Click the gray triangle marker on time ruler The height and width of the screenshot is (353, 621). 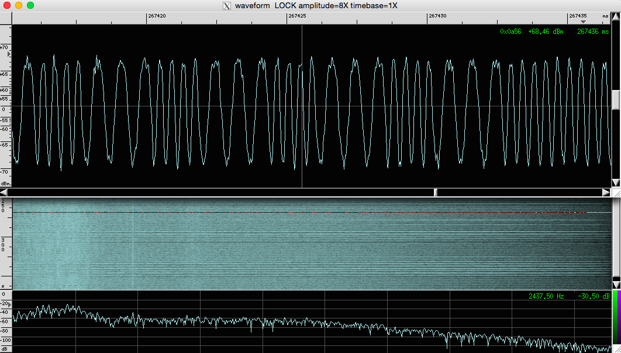[x=582, y=22]
